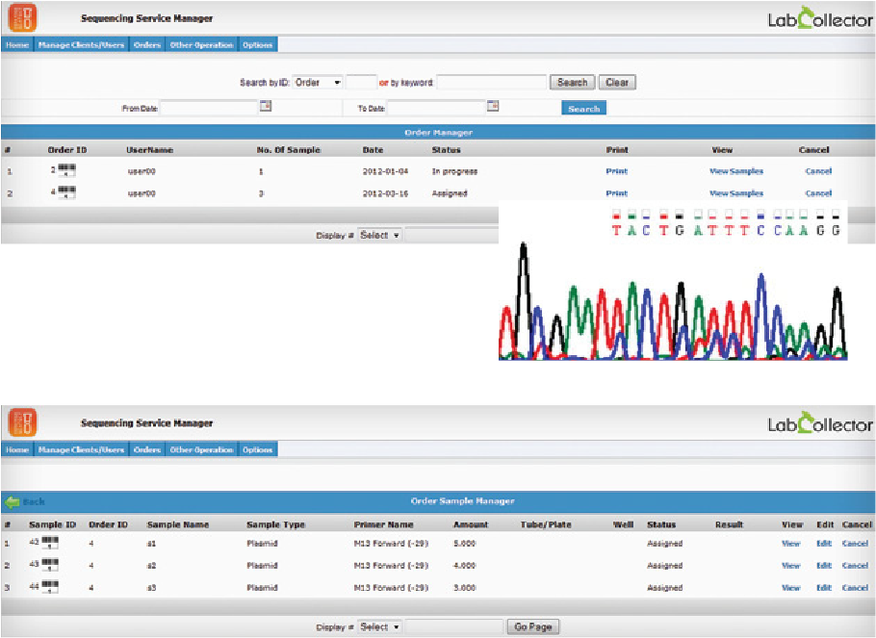Viewport: 876px width, 638px height.
Task: Click the gray Search button beside keyword
Action: [x=573, y=82]
